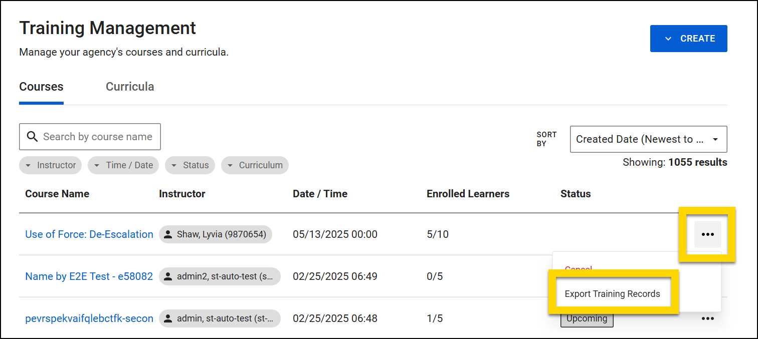Open the Use of Force: De-Escalation course

click(x=89, y=234)
